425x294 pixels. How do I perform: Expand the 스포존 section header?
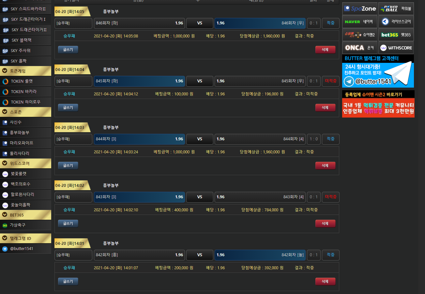tap(25, 112)
